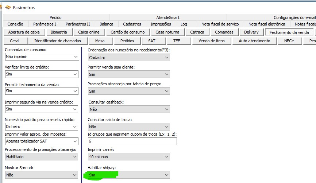Image resolution: width=316 pixels, height=183 pixels.
Task: Select the Auto atendimento tab
Action: [x=255, y=41]
